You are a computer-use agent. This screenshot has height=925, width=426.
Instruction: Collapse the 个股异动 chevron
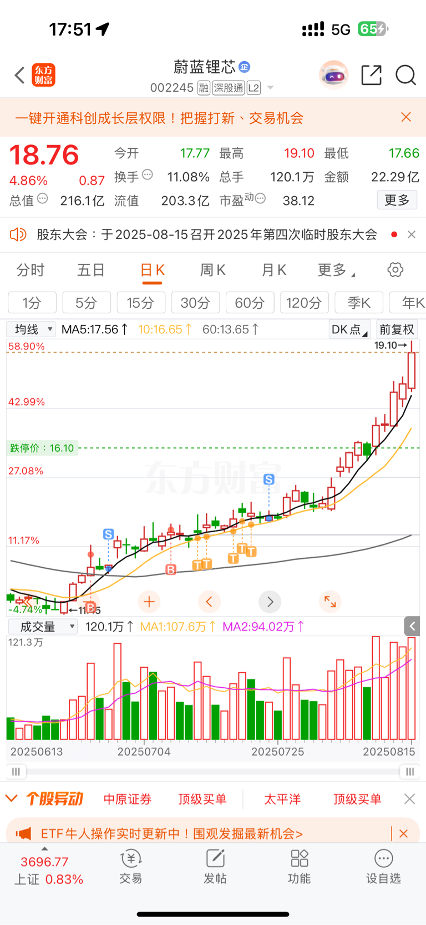(x=11, y=799)
